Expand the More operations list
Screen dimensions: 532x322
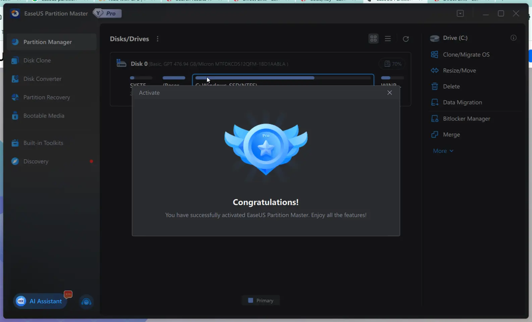pyautogui.click(x=443, y=151)
